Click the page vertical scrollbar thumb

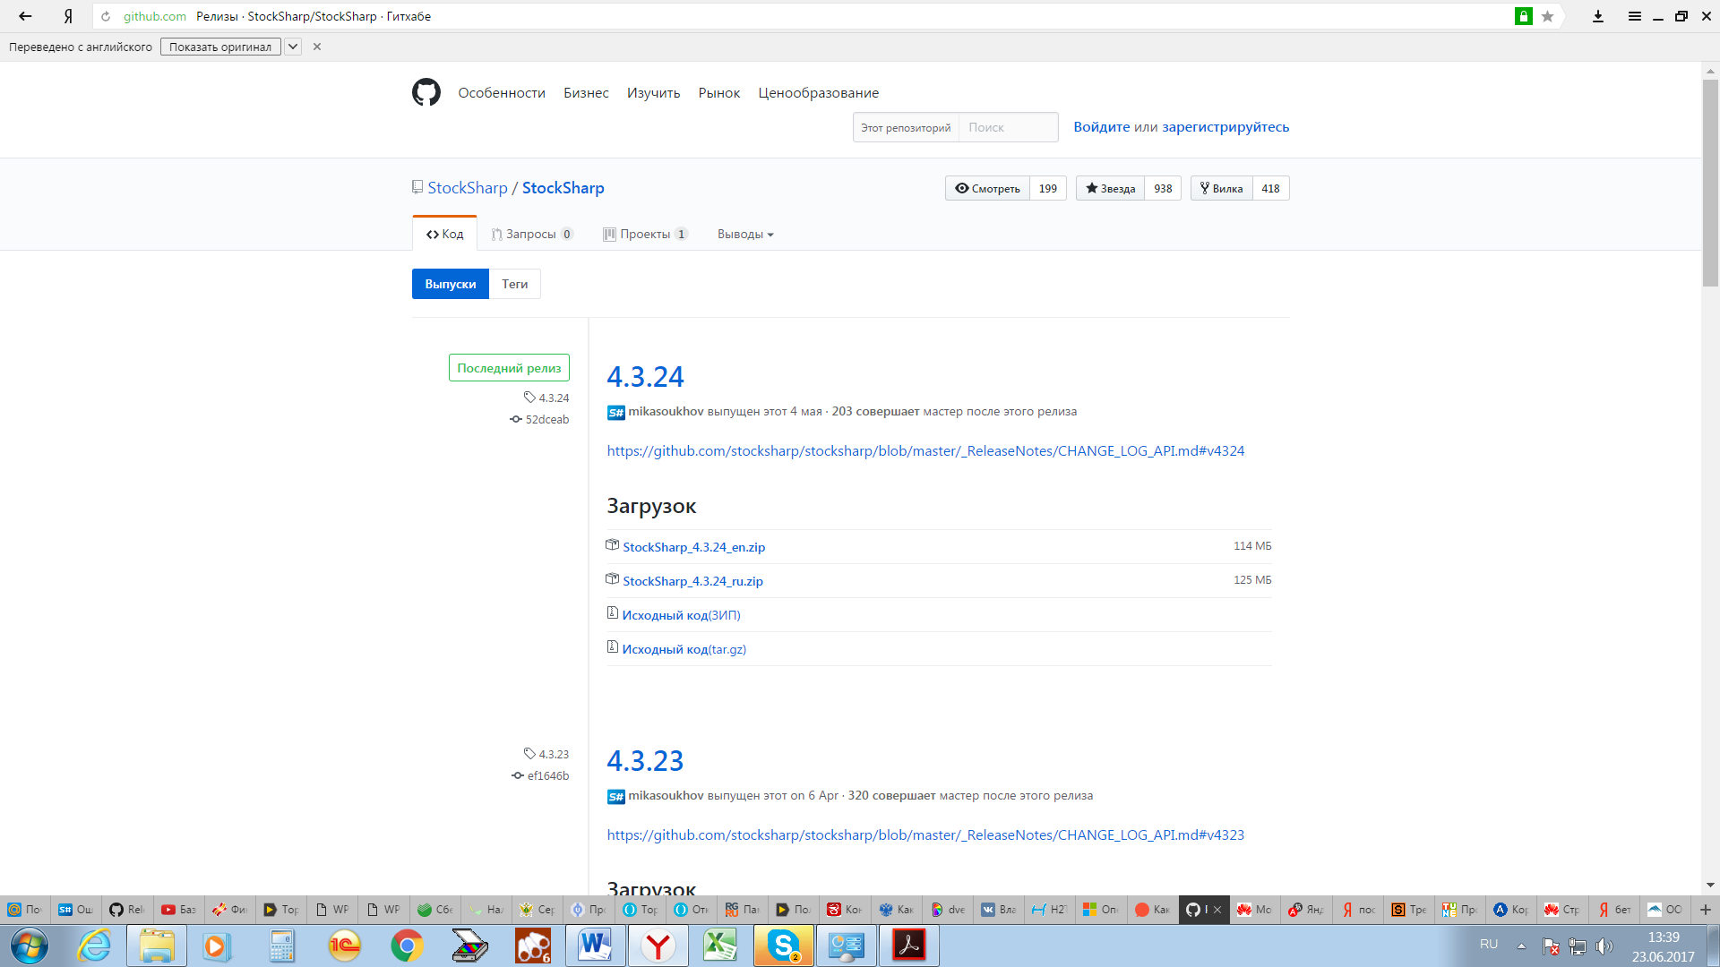(x=1710, y=183)
